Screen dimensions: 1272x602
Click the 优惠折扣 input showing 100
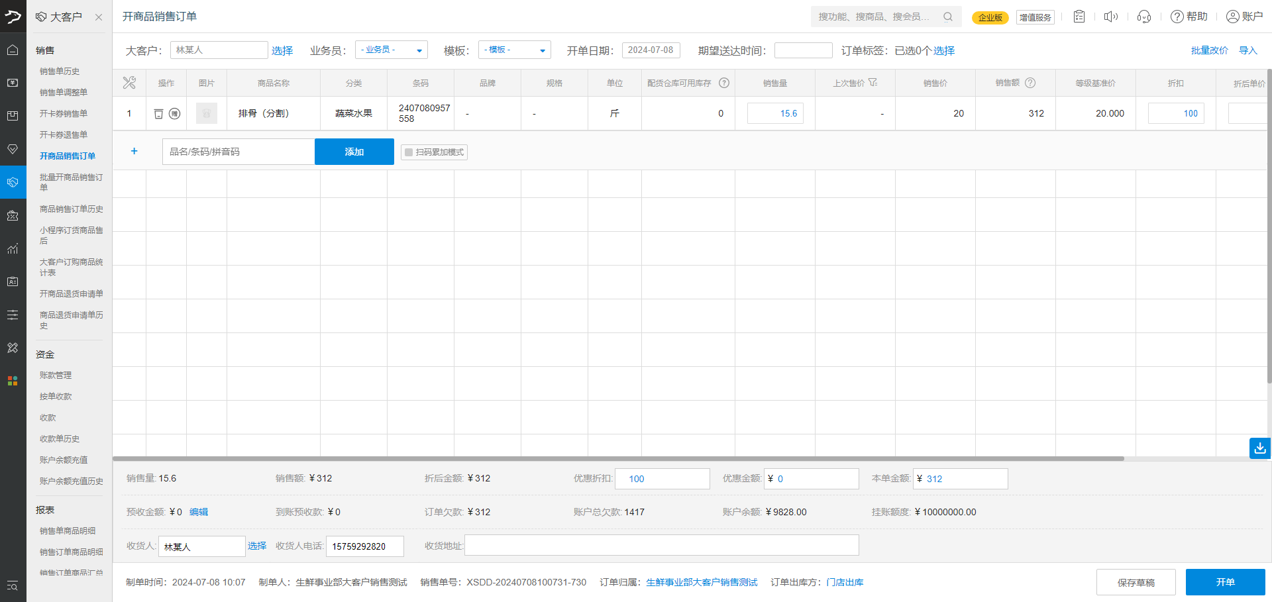662,479
